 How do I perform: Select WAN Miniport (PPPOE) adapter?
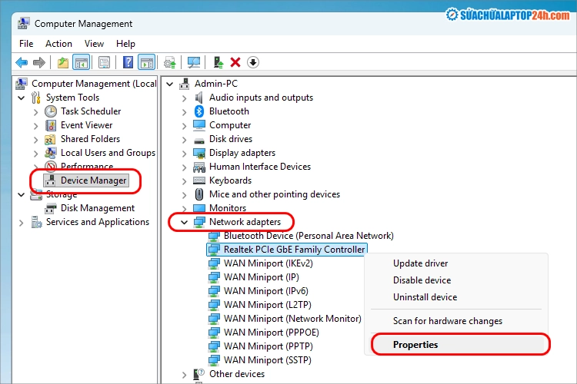[x=271, y=333]
